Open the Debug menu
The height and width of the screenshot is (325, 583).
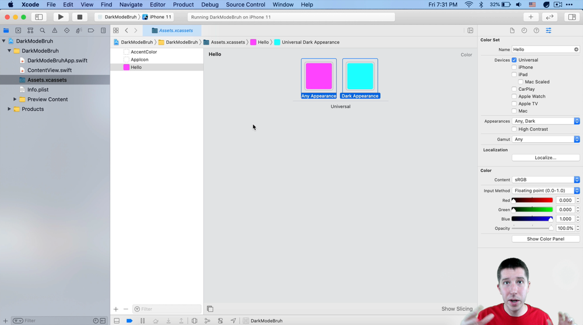[x=210, y=5]
